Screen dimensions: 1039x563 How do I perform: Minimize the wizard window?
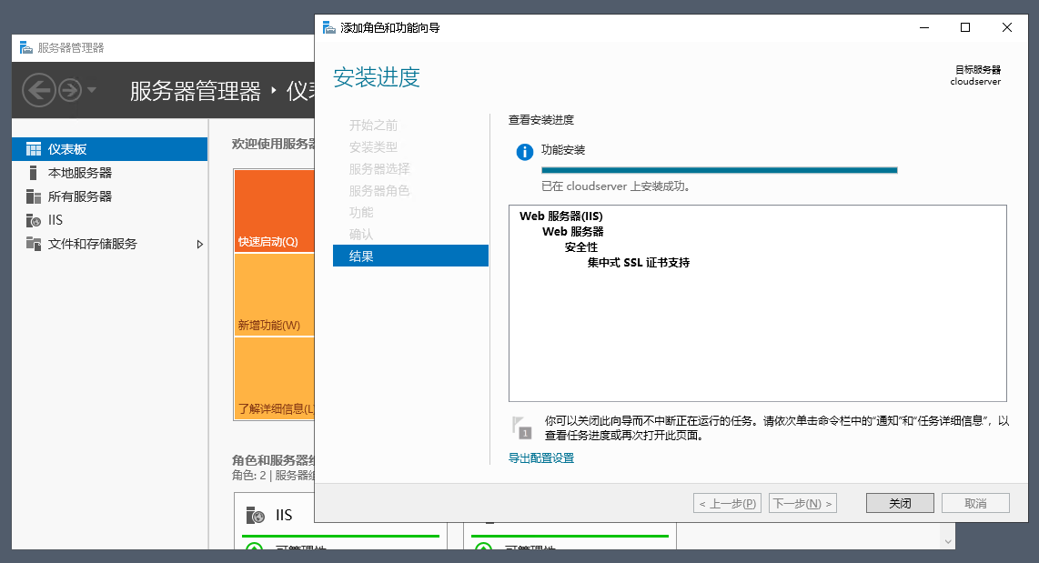[924, 27]
